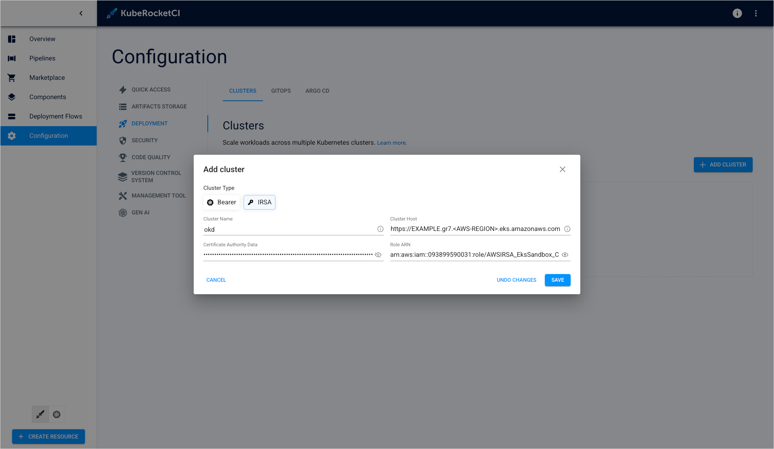The image size is (774, 449).
Task: Click the top-bar info circle icon
Action: 737,13
